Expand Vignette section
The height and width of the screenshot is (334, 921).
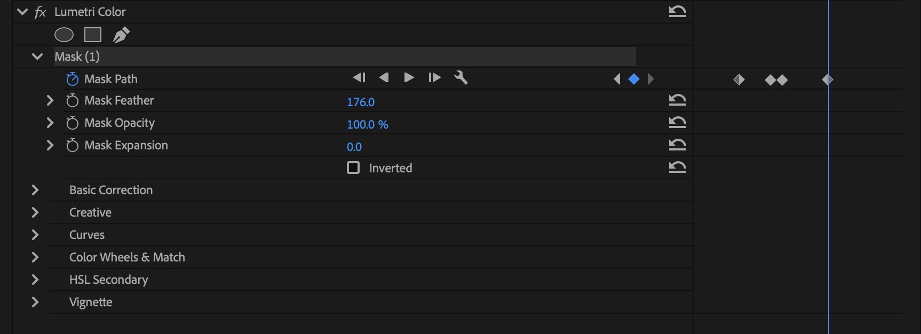tap(35, 302)
